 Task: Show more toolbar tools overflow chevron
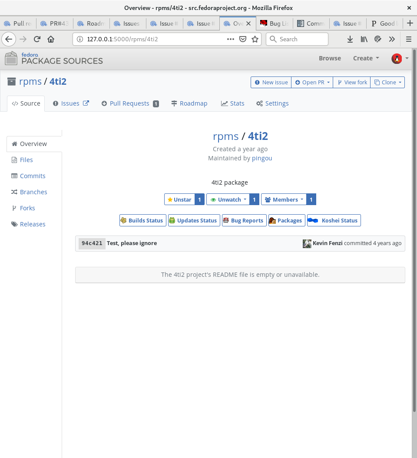coord(392,39)
